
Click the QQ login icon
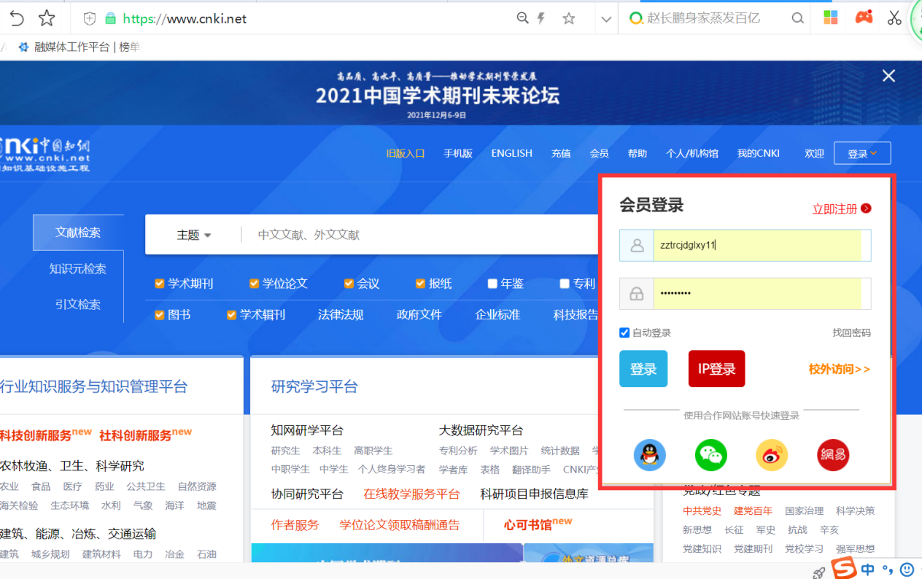[649, 456]
